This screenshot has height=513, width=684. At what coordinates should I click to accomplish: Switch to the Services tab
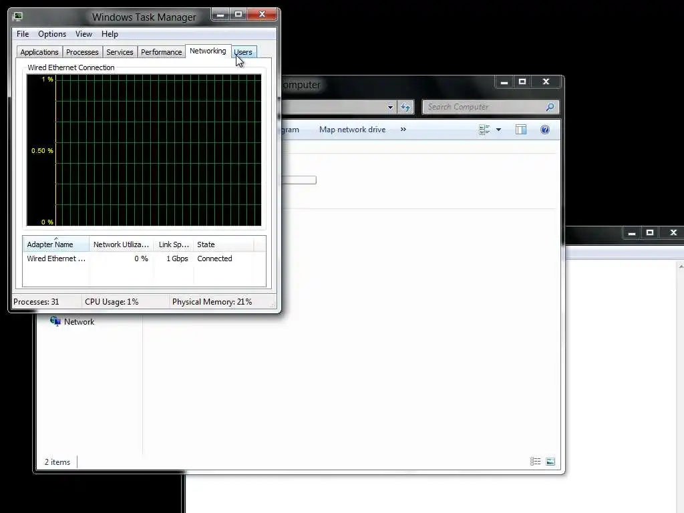tap(120, 52)
